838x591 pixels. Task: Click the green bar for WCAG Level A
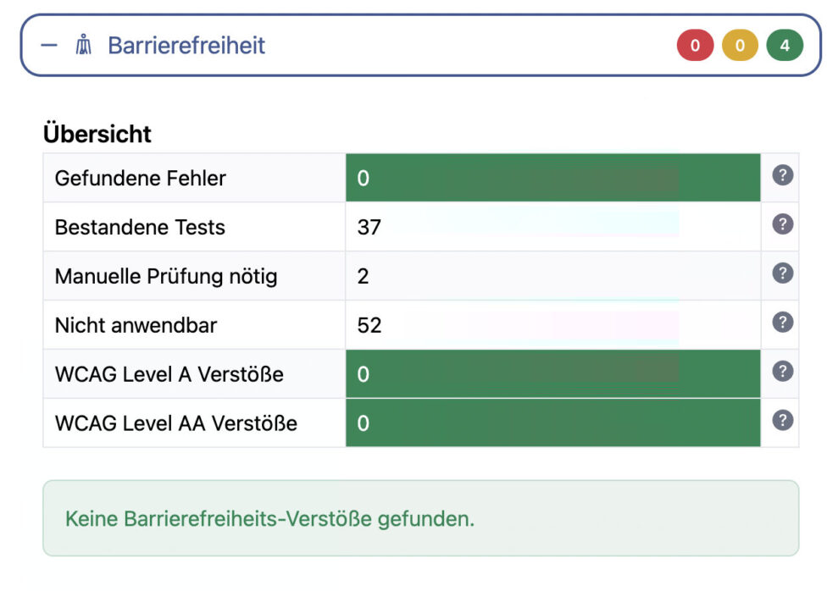[x=551, y=373]
